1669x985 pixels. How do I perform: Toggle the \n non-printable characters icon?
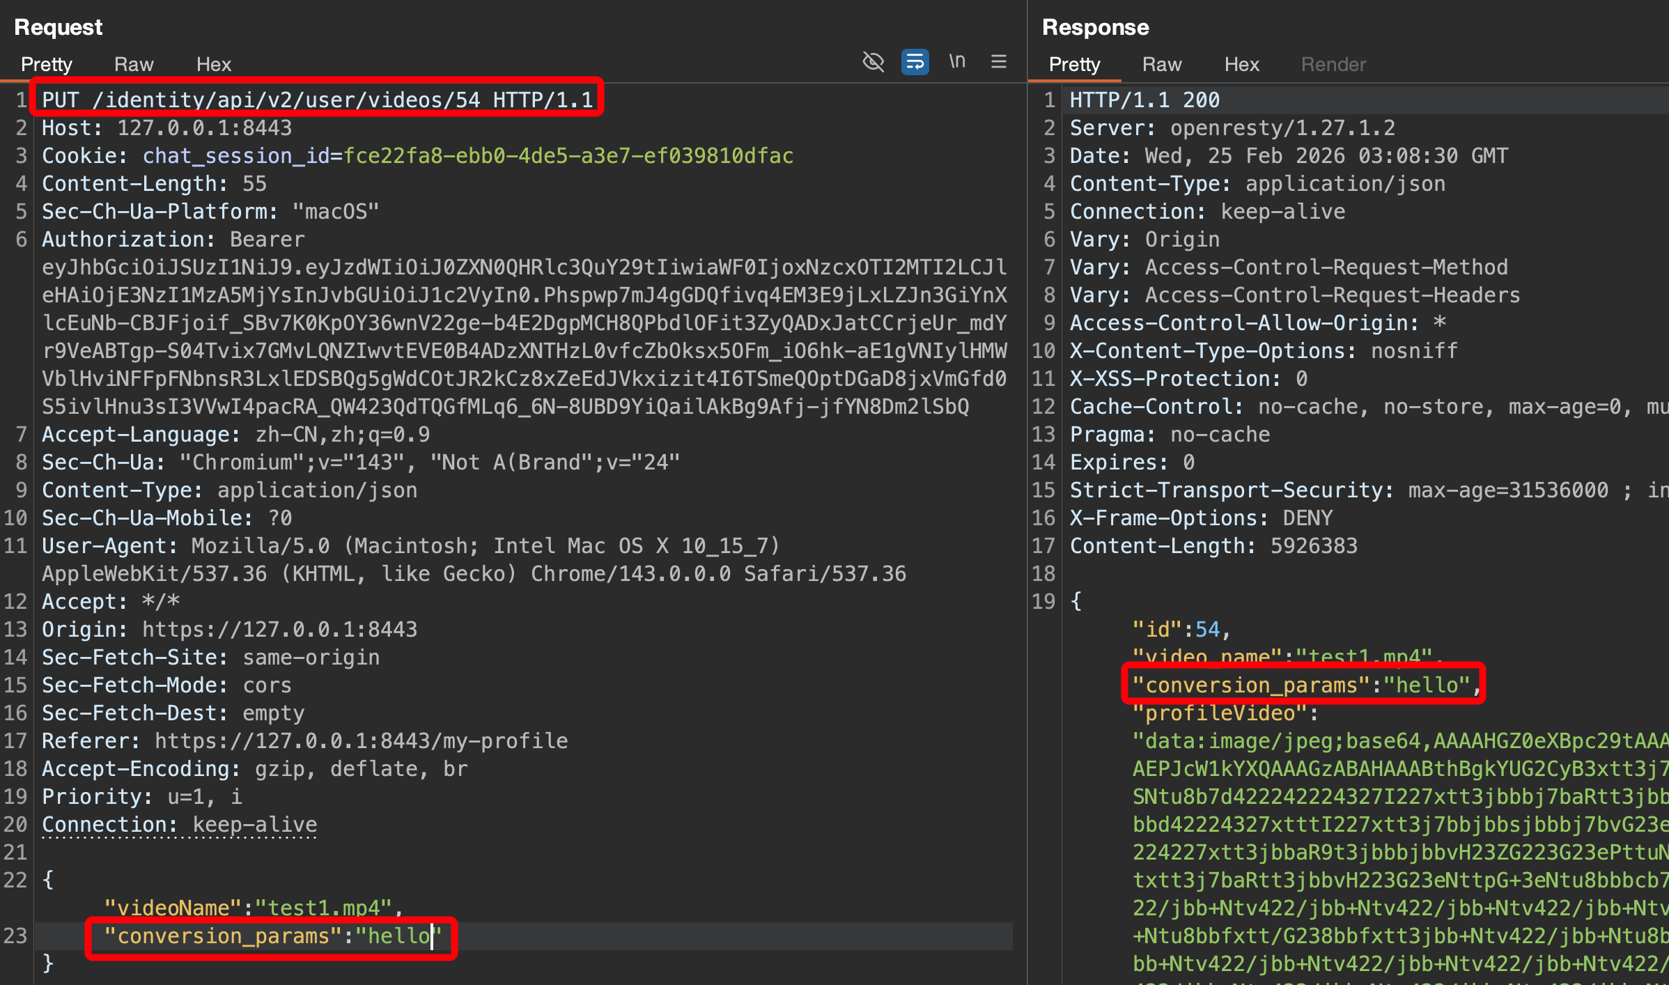tap(957, 62)
